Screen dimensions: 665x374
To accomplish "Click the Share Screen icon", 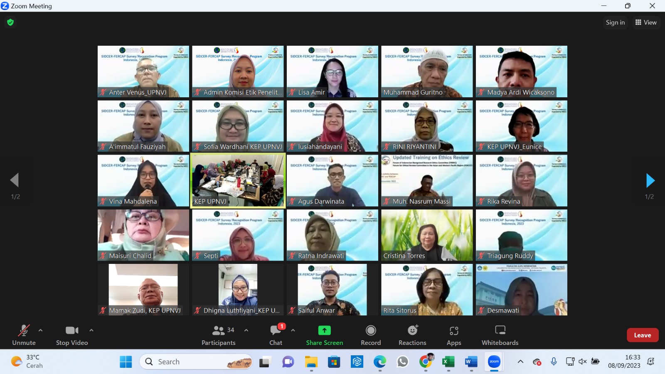I will (x=324, y=330).
